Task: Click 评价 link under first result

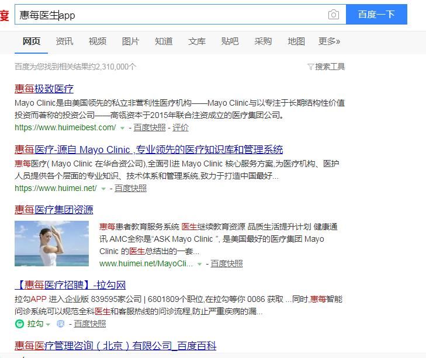Action: (181, 127)
